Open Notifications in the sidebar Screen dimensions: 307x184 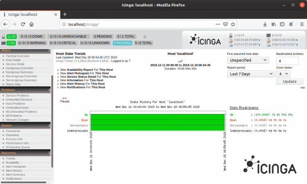coord(14,179)
